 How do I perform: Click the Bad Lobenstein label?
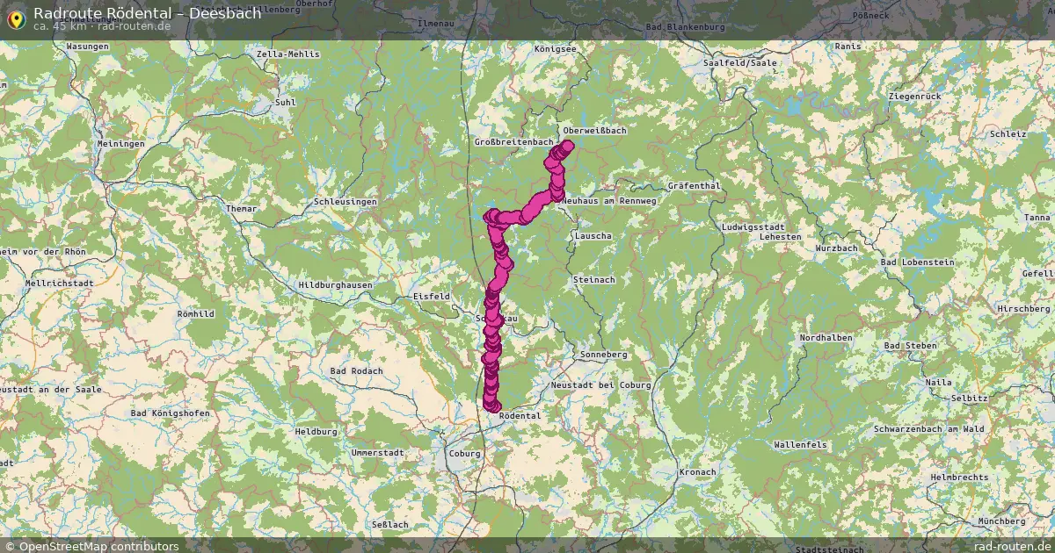pyautogui.click(x=916, y=263)
